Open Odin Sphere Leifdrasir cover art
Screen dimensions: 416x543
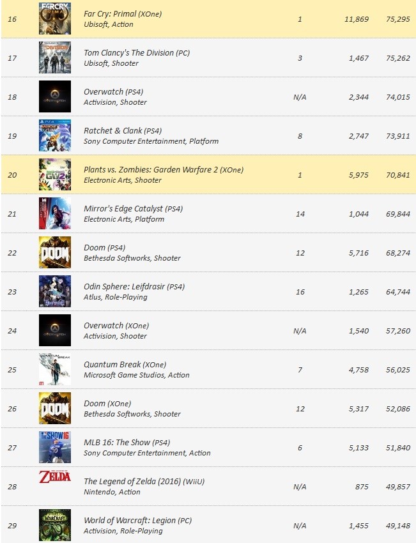(55, 291)
